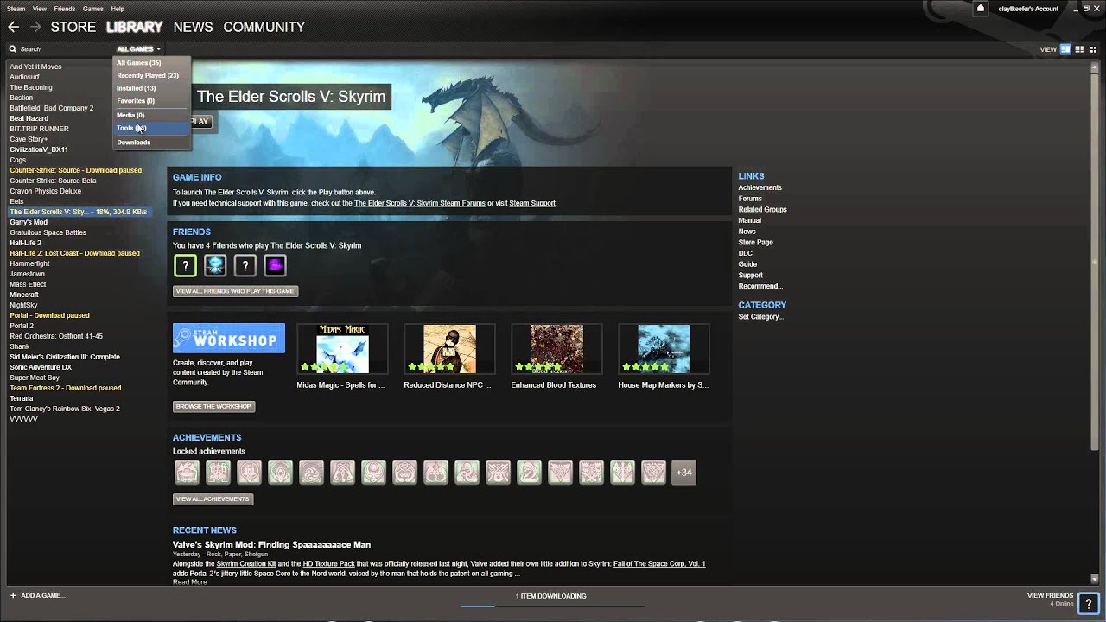Open the Friends menu
The height and width of the screenshot is (622, 1106).
coord(64,9)
